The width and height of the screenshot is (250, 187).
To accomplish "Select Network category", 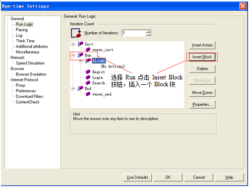I will click(17, 58).
